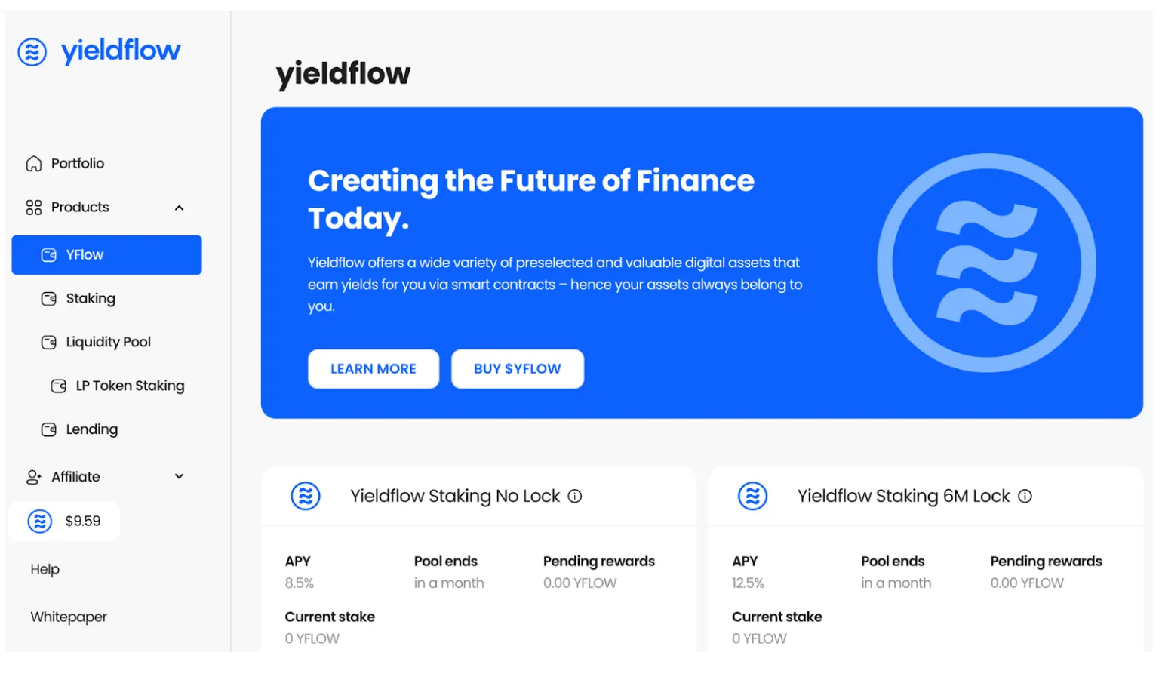This screenshot has height=680, width=1159.
Task: Open the Whitepaper page
Action: tap(68, 617)
